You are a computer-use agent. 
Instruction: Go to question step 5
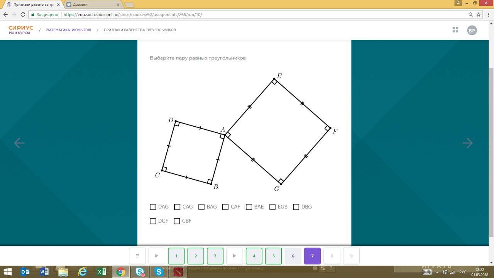(274, 256)
